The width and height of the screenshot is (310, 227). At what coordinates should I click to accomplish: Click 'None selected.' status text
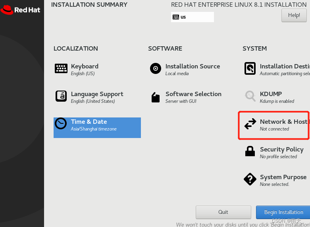[274, 184]
